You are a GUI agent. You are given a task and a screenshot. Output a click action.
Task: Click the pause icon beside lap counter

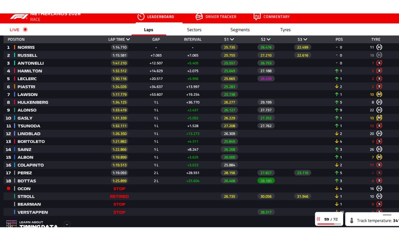(x=319, y=219)
